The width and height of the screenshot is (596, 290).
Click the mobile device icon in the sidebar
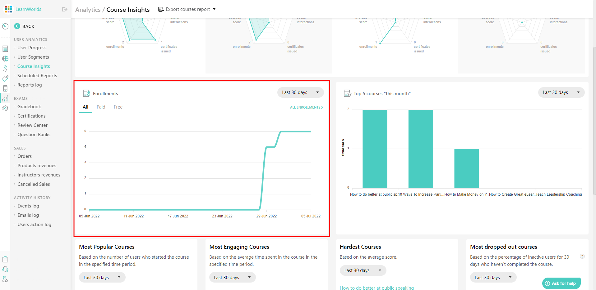click(5, 88)
